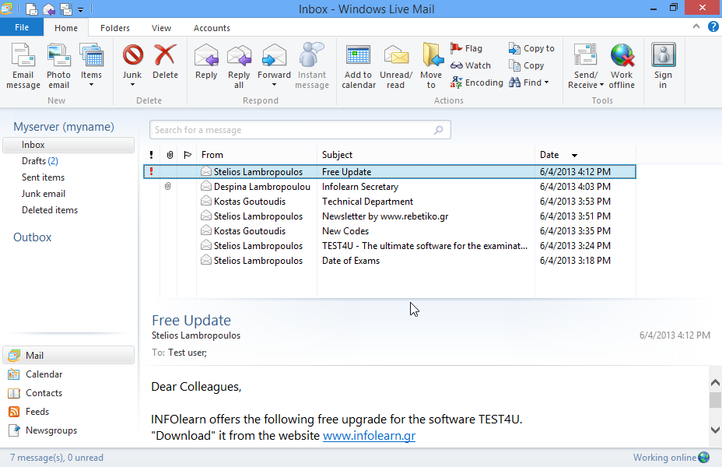Open Quick Access Toolbar customize dropdown
Screen dimensions: 722x467
[80, 9]
